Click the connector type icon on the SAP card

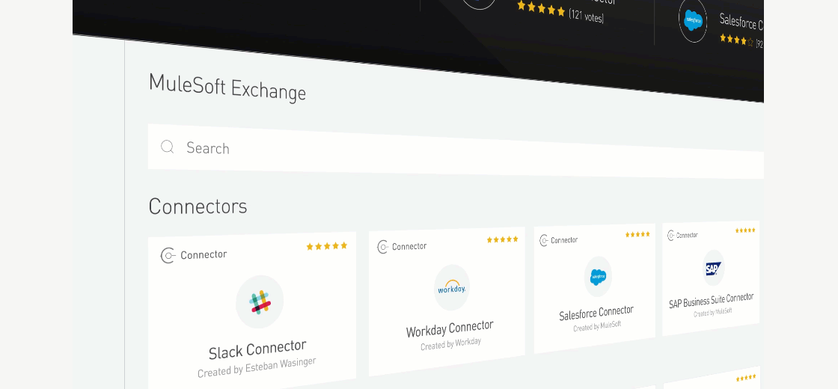[670, 236]
